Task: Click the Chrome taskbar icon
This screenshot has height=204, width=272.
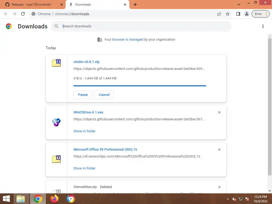Action: 38,199
